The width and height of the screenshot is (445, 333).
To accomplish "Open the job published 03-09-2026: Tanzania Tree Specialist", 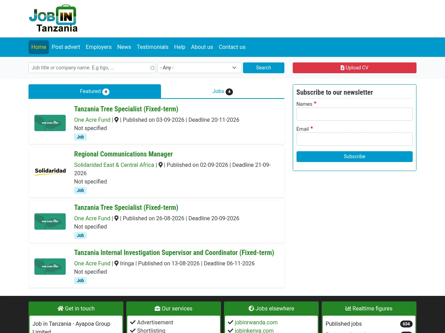I will pos(126,109).
